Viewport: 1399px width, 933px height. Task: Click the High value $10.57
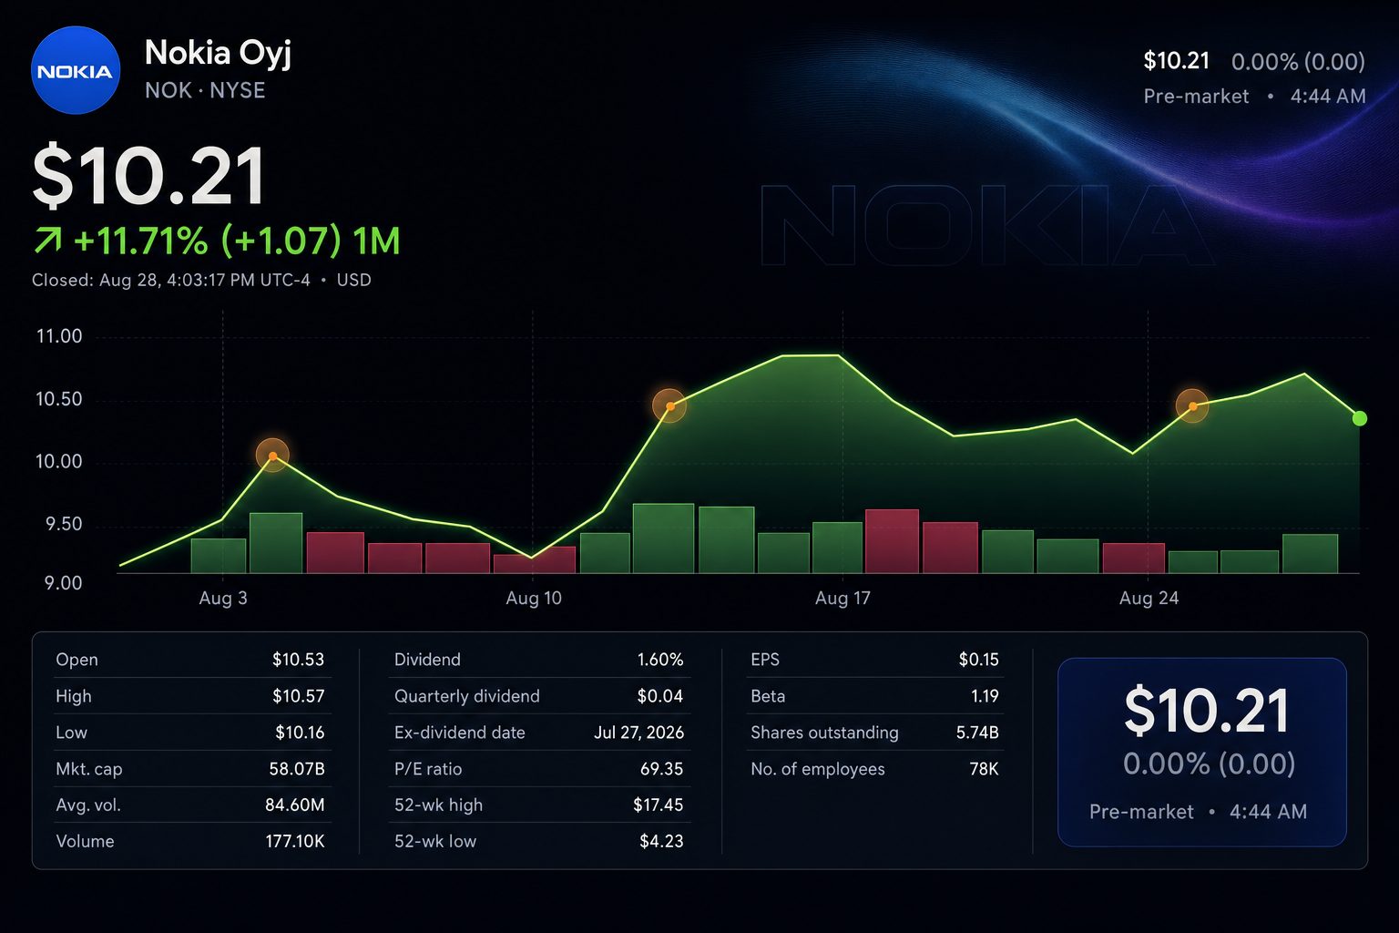[298, 695]
